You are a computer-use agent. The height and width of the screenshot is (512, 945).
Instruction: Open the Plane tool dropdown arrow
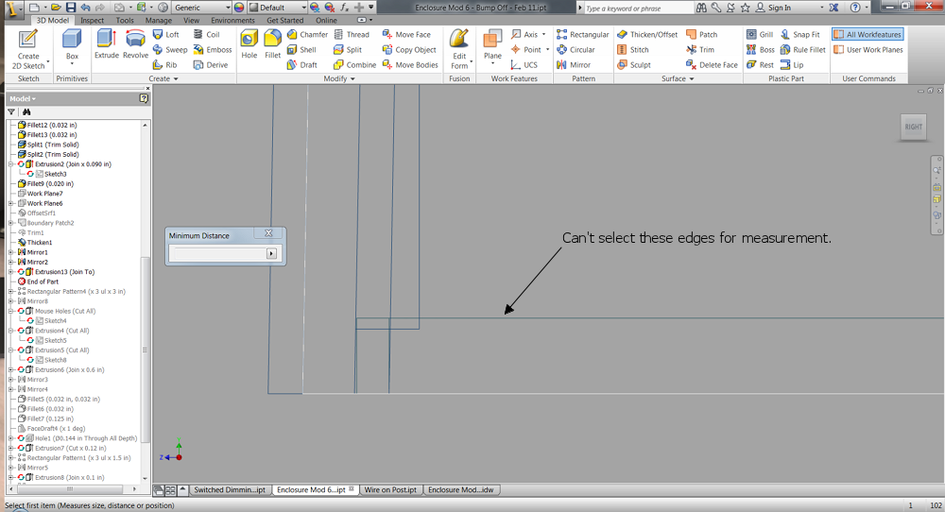click(x=492, y=63)
